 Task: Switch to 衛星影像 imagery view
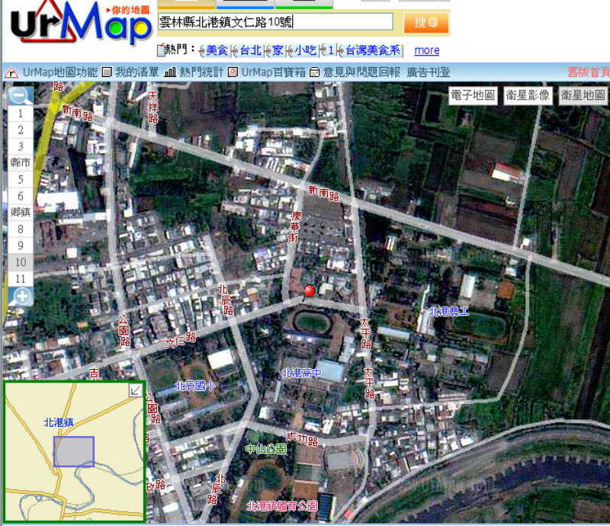click(x=528, y=95)
